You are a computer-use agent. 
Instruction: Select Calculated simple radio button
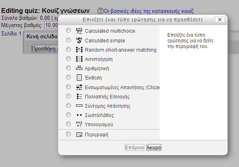click(x=68, y=40)
